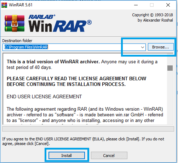Viewport: 178px width, 163px height.
Task: Click the destination folder path field
Action: point(74,47)
